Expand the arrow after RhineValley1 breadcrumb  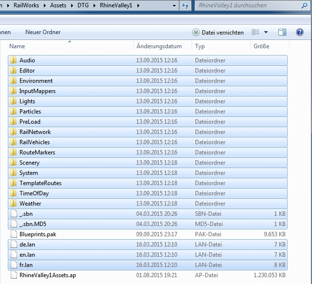(x=138, y=5)
